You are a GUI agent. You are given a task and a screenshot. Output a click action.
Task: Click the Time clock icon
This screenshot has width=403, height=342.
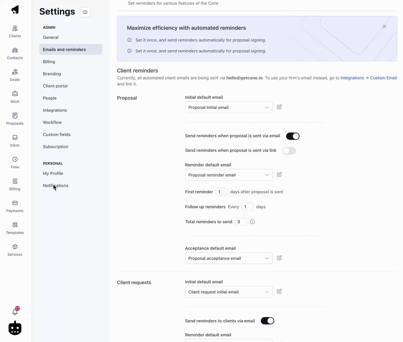point(15,159)
